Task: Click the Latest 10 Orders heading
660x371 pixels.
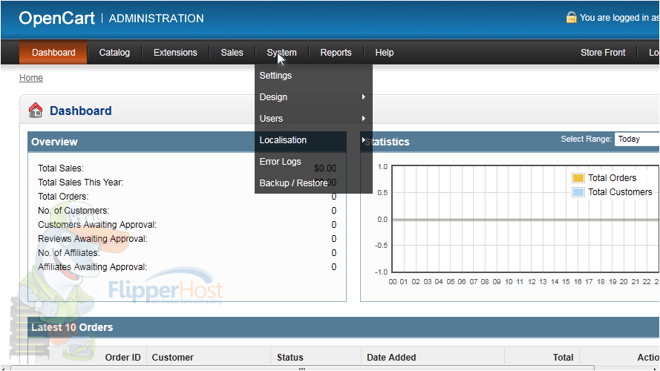Action: point(72,327)
